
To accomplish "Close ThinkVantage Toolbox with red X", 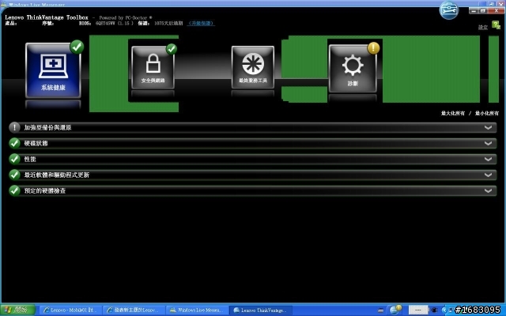I will point(497,11).
